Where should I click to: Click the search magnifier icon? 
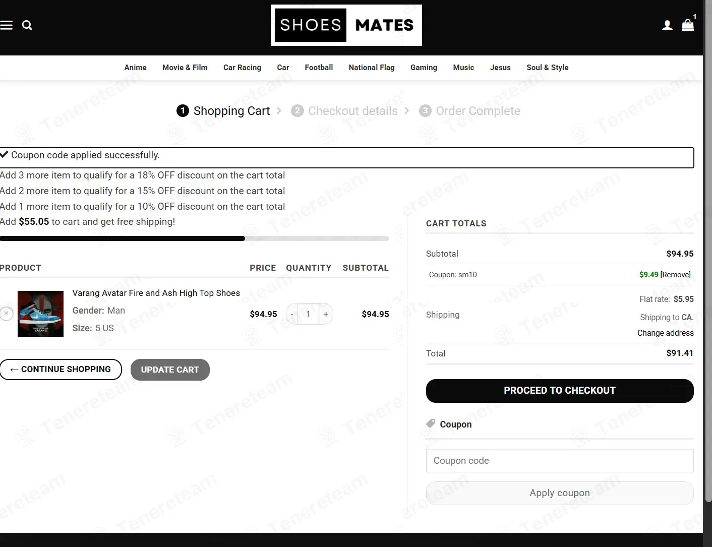click(27, 25)
